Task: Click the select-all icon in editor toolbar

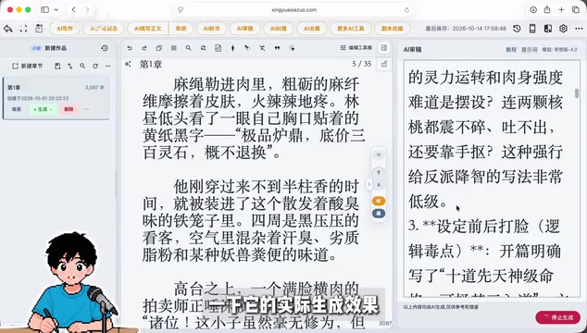Action: (174, 48)
